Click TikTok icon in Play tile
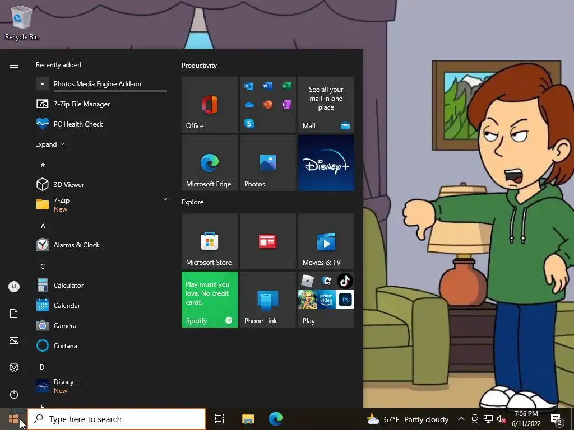This screenshot has height=430, width=574. 345,281
